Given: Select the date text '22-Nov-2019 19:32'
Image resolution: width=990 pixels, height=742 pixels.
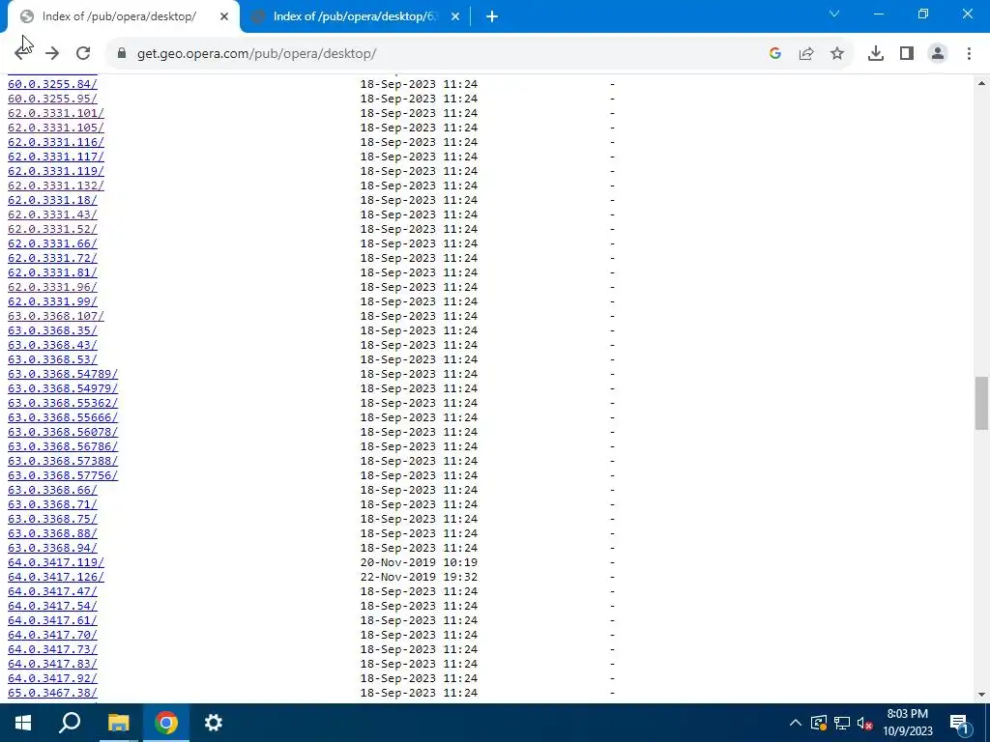Looking at the screenshot, I should [x=419, y=578].
